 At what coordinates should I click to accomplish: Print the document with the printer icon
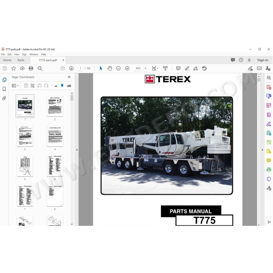(31, 68)
